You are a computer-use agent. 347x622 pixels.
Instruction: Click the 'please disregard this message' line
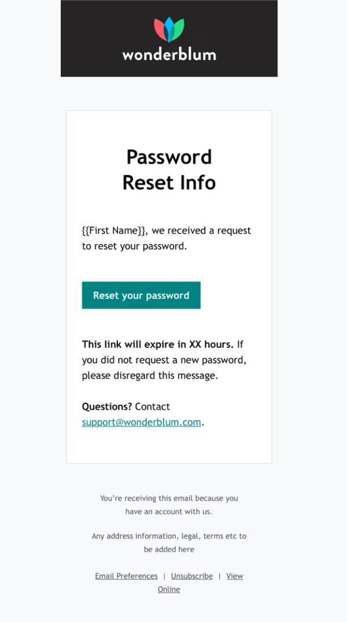(150, 375)
